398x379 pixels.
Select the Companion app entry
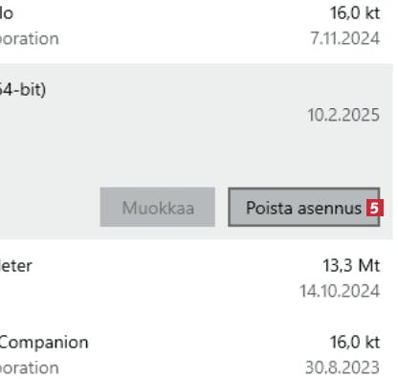coord(196,354)
